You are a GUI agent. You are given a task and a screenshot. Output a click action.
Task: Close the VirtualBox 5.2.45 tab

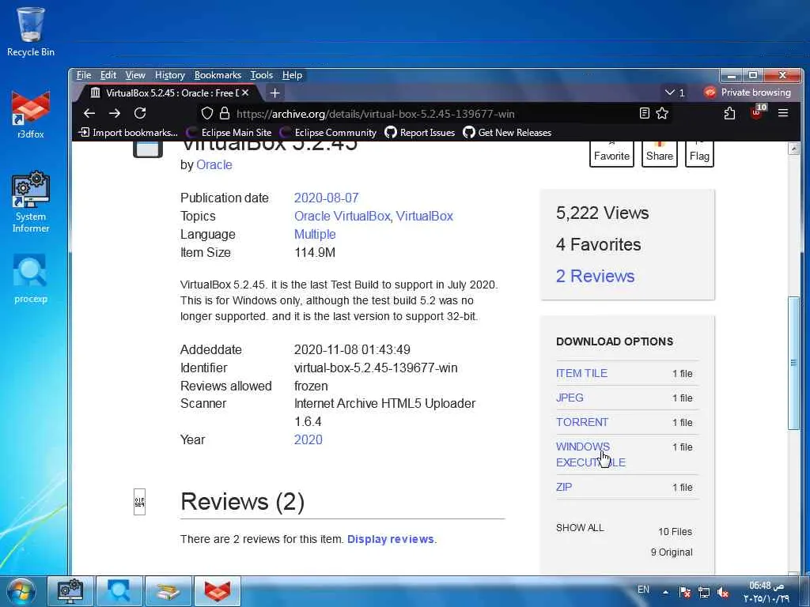[245, 93]
